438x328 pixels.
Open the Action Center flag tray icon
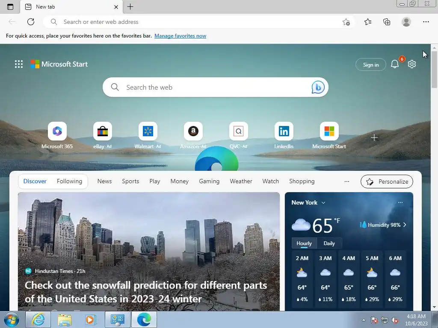pos(374,320)
